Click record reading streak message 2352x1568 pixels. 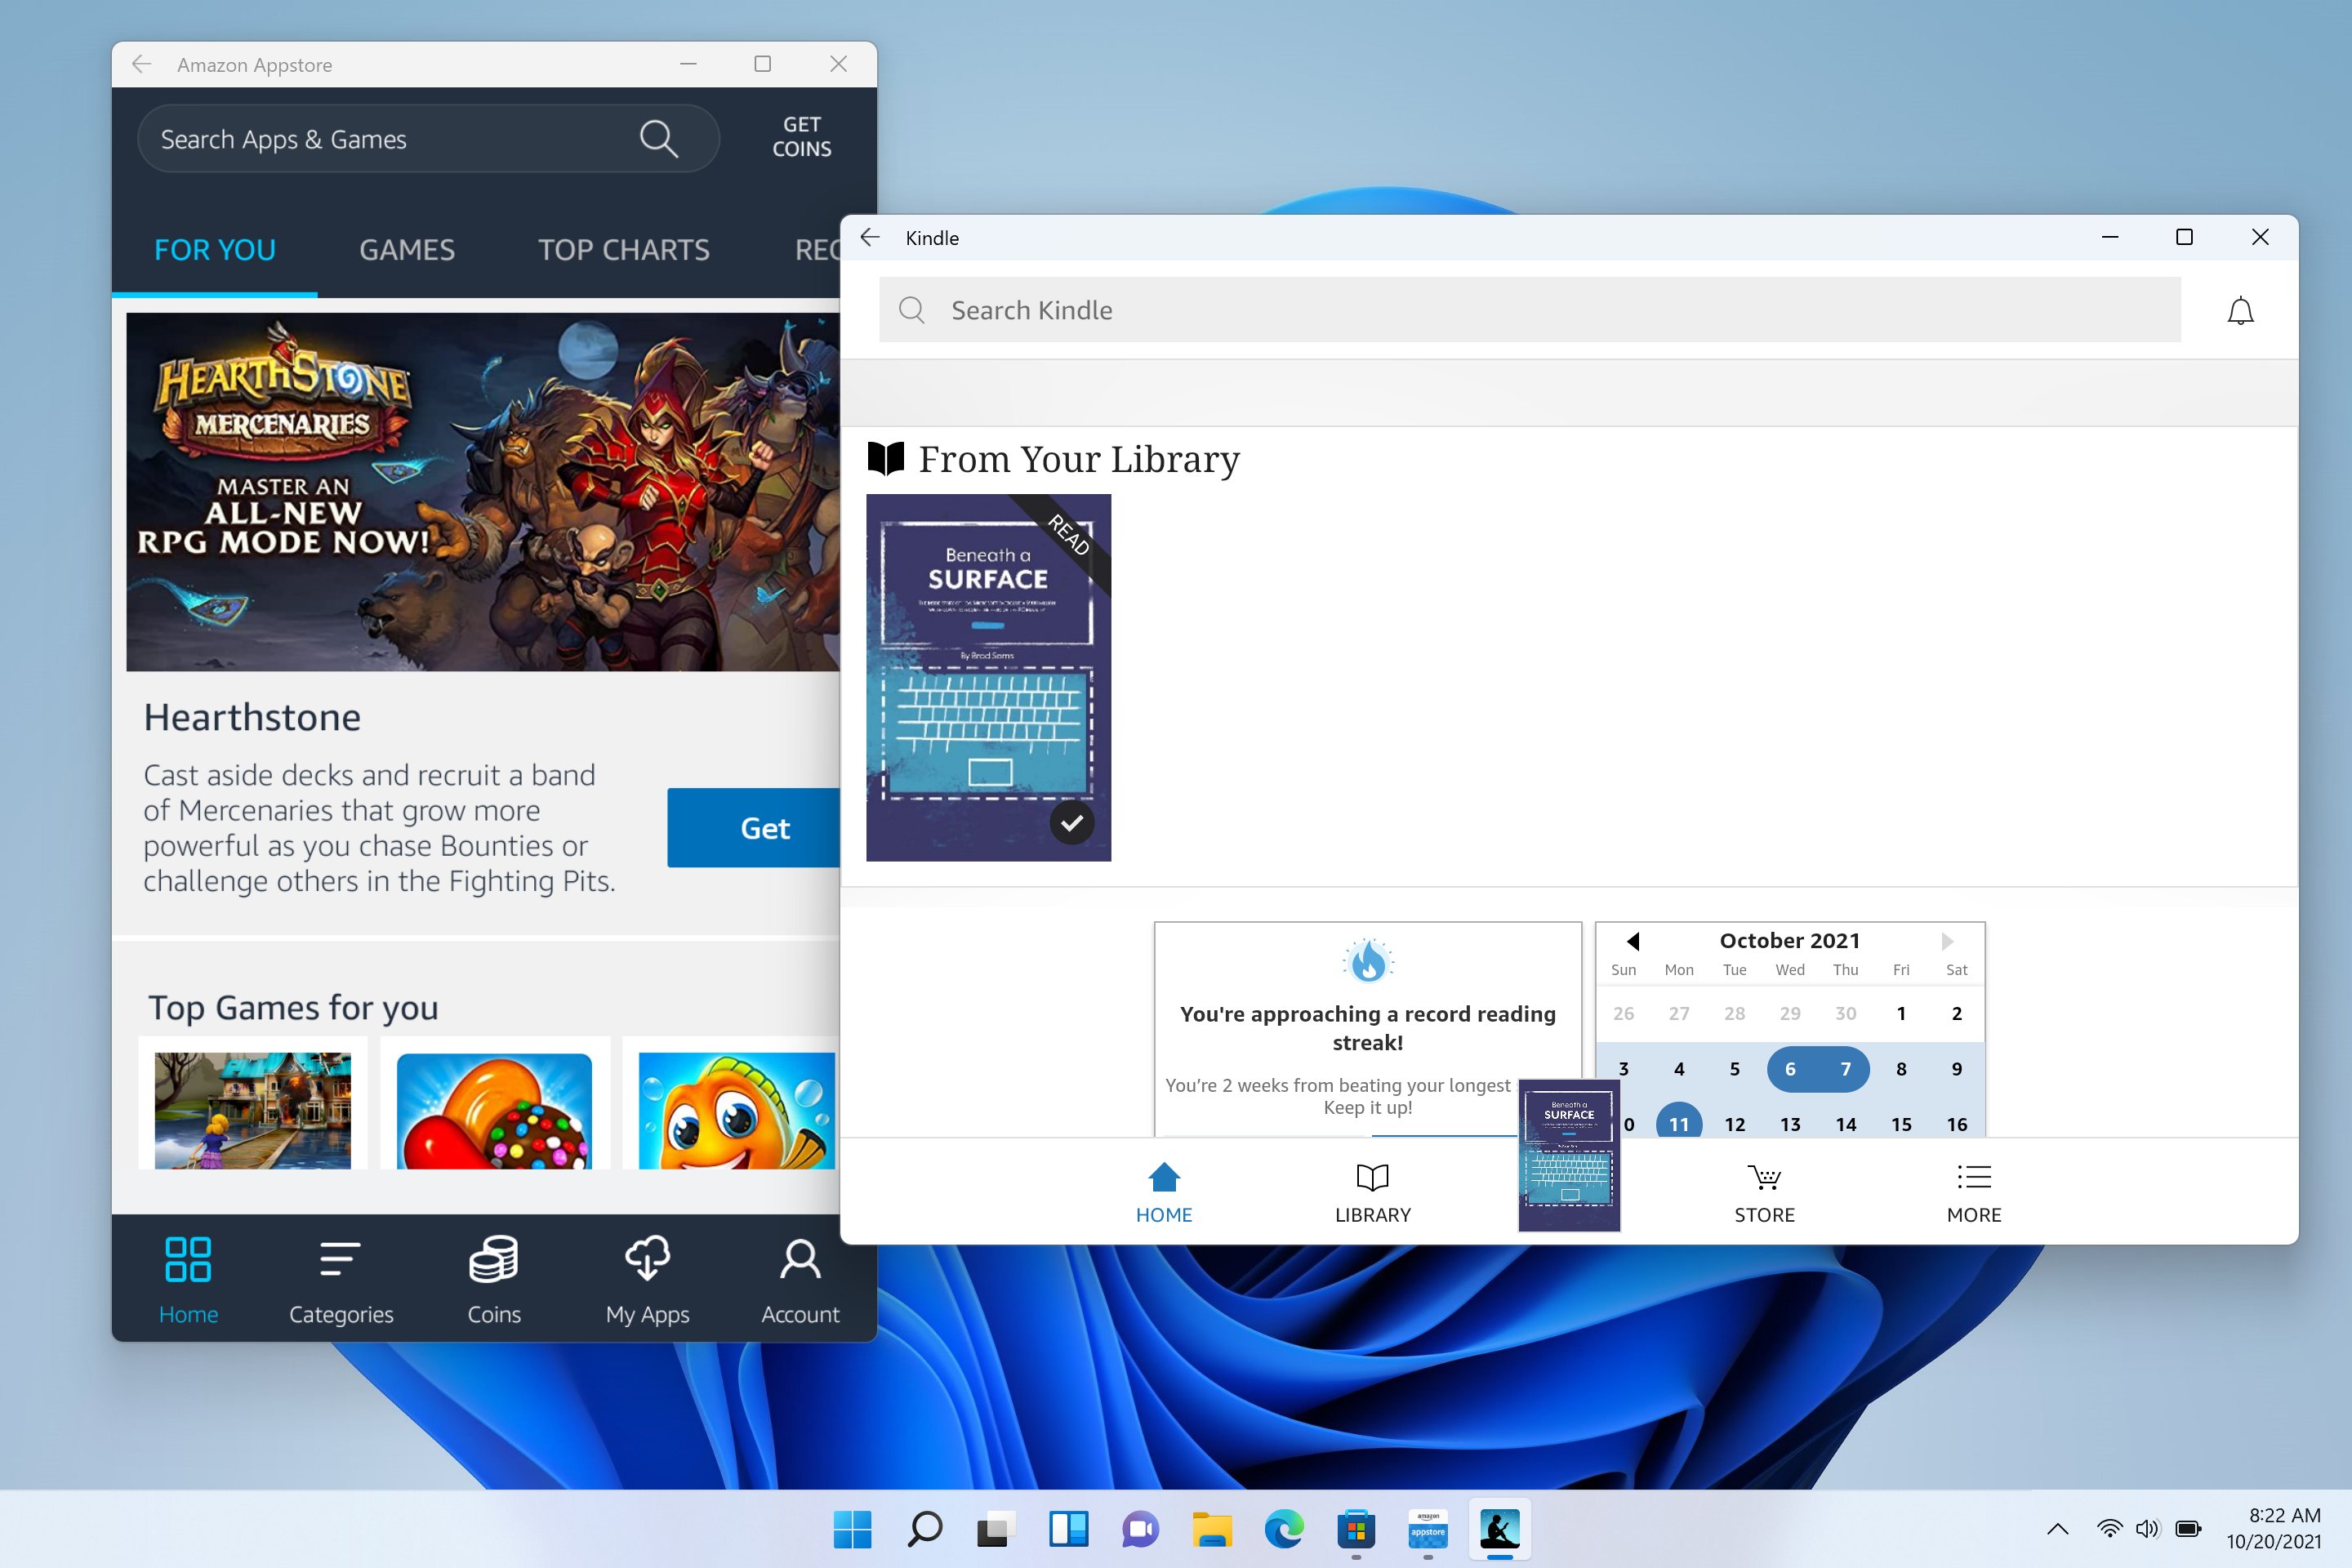click(x=1368, y=1028)
